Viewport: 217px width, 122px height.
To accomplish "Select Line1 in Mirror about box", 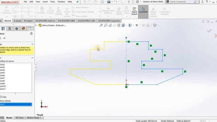I will (x=16, y=104).
